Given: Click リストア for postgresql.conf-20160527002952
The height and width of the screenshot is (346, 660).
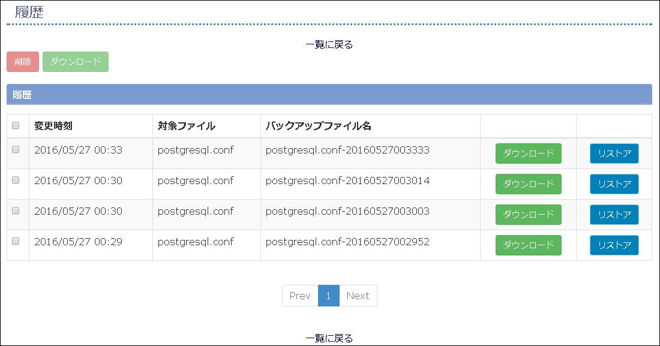Looking at the screenshot, I should point(614,245).
